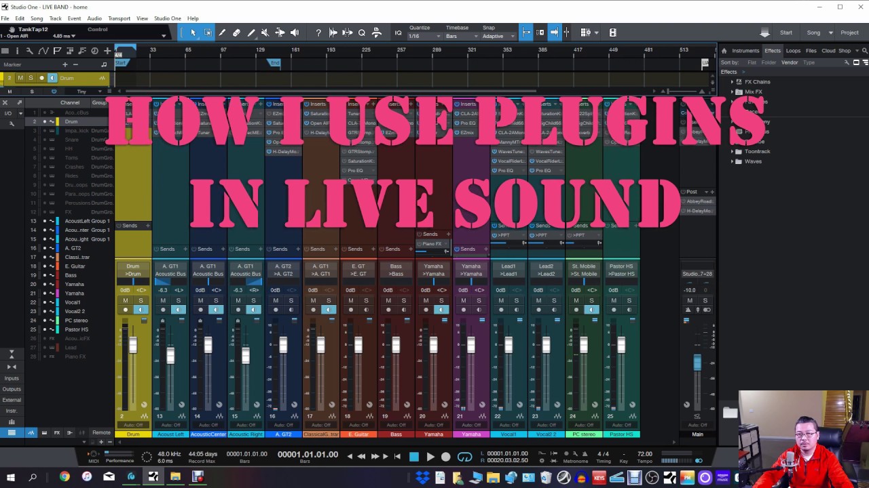The width and height of the screenshot is (869, 488).
Task: Open the Song dropdown arrow
Action: [830, 33]
